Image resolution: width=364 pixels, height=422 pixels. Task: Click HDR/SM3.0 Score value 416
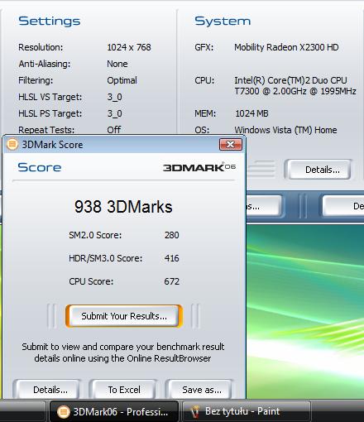[172, 258]
